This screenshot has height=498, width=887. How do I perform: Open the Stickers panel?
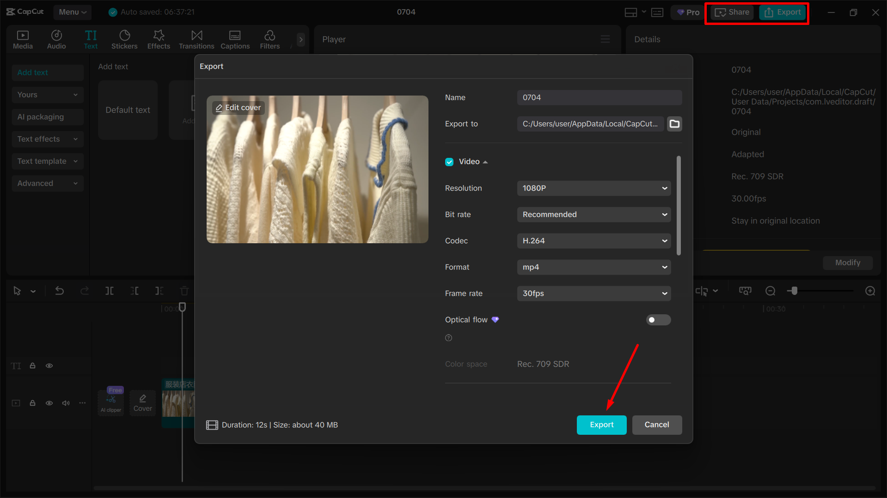coord(124,39)
